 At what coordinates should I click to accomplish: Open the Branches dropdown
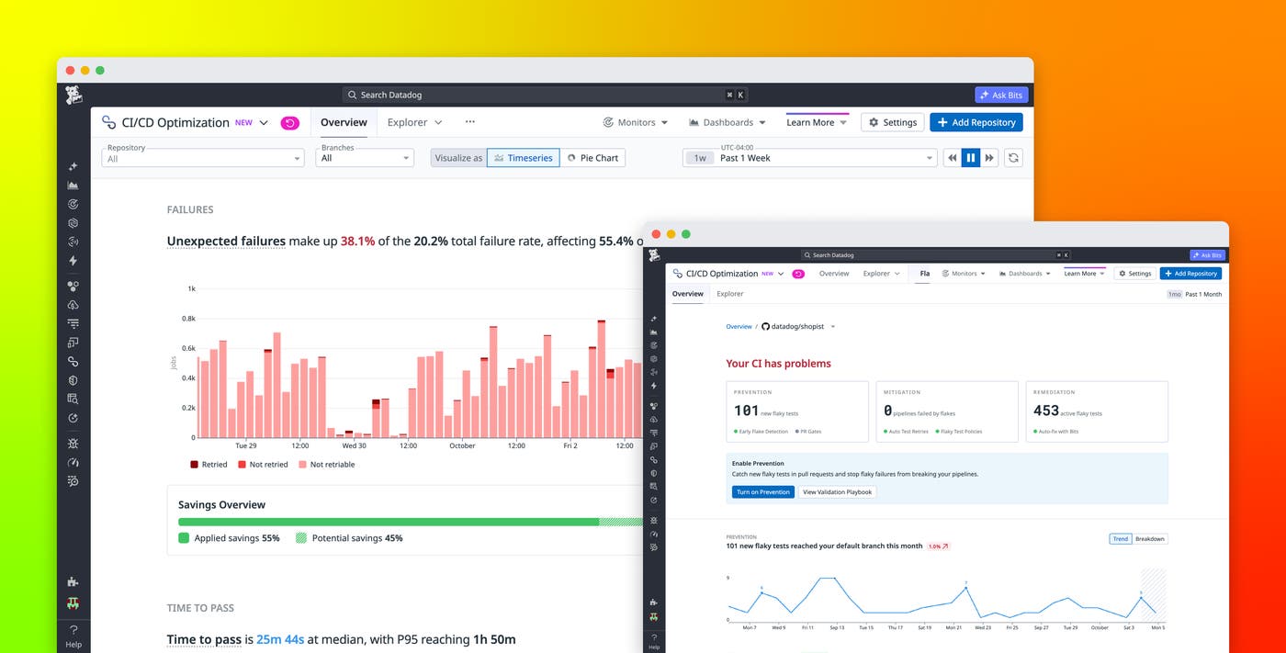(365, 158)
